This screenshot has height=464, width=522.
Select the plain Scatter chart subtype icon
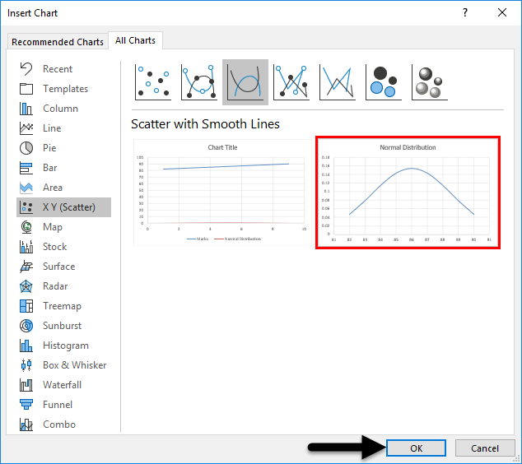pos(153,82)
